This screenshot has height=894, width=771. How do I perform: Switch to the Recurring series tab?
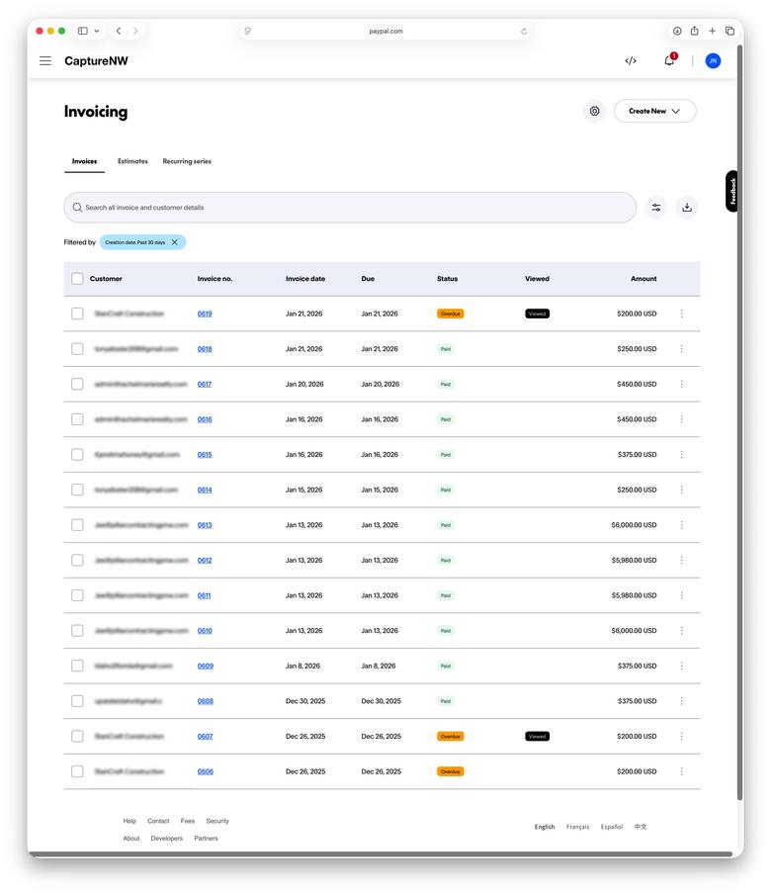[187, 161]
